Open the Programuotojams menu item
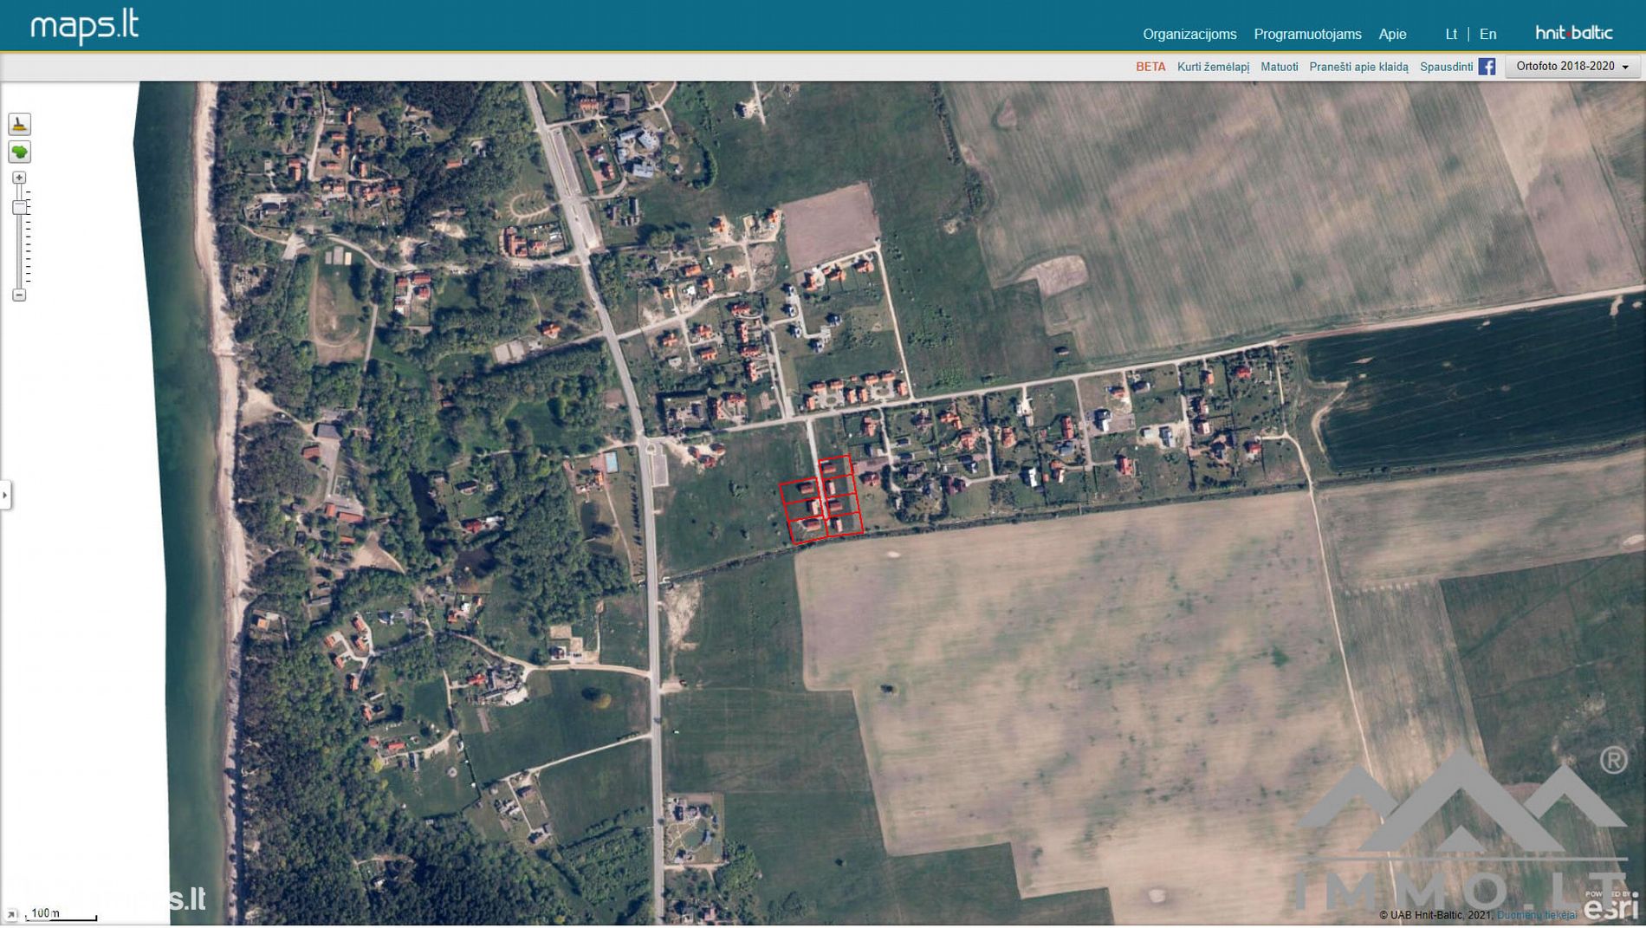The width and height of the screenshot is (1646, 928). point(1307,35)
